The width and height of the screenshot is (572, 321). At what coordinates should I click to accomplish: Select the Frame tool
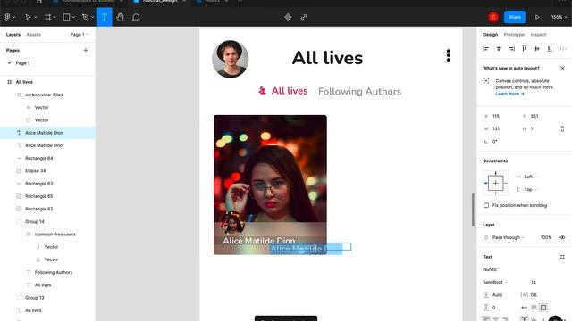[47, 17]
